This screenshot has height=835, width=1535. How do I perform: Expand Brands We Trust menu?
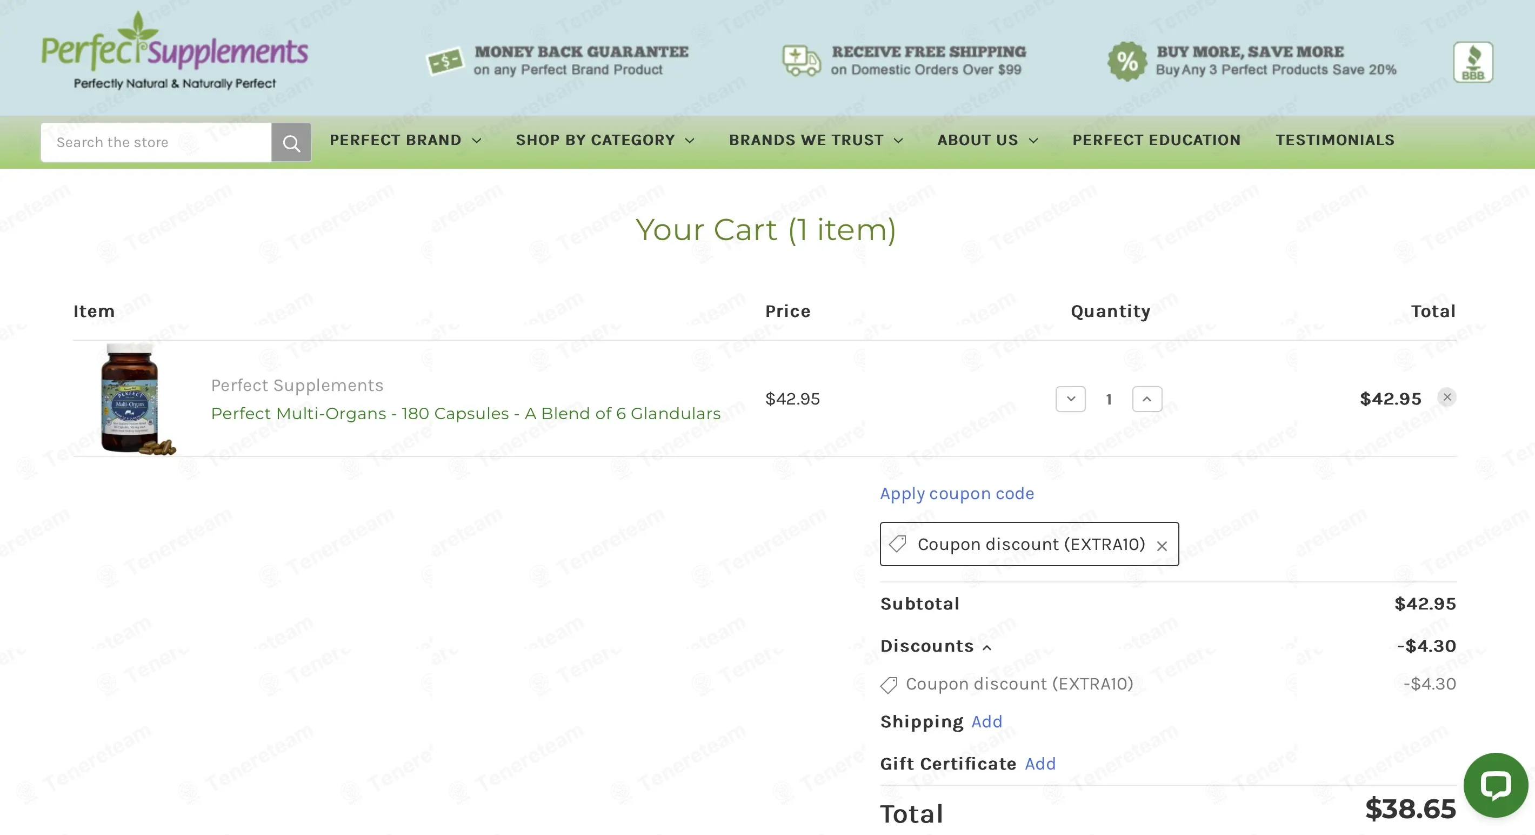tap(816, 140)
